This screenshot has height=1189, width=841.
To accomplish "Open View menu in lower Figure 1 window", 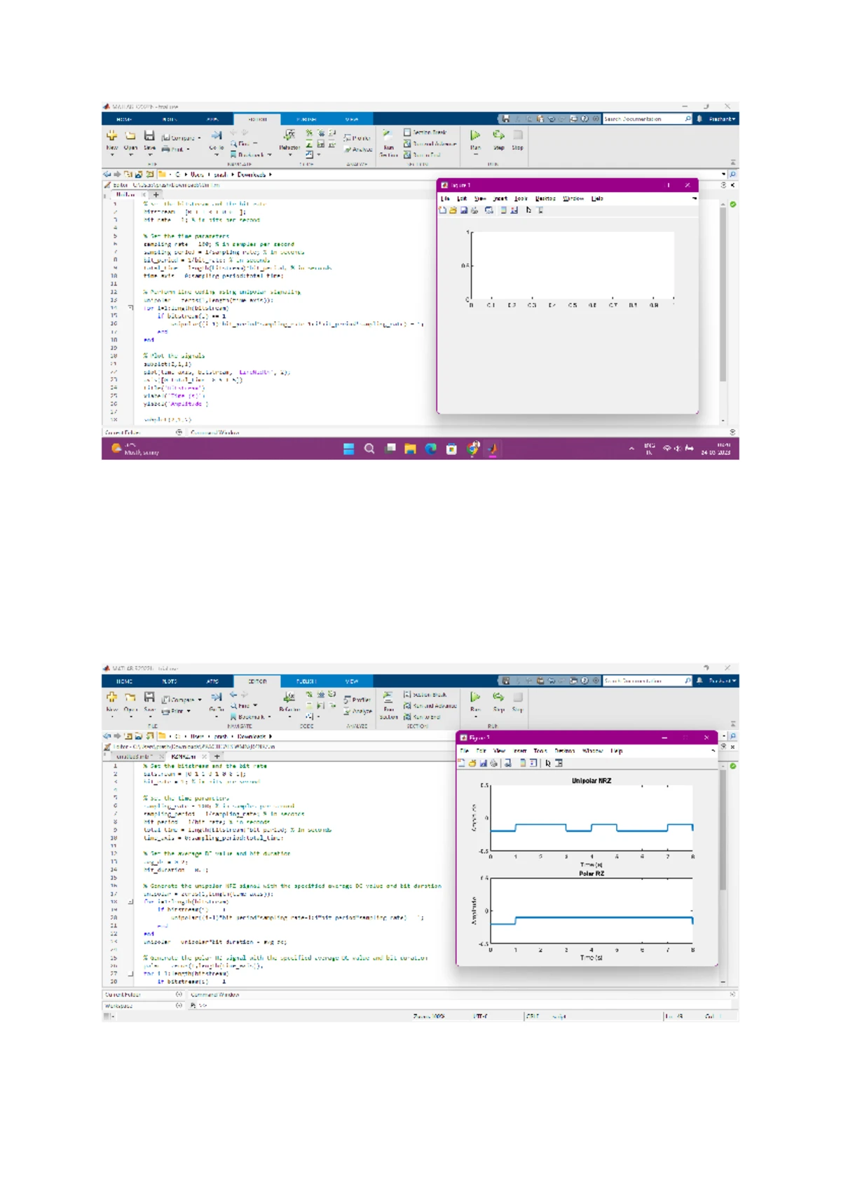I will coord(500,751).
